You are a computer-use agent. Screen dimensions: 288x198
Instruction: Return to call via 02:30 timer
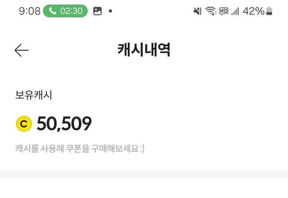coord(71,11)
